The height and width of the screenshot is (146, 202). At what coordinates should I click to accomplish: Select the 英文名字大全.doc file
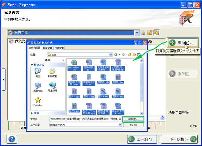coord(118,109)
